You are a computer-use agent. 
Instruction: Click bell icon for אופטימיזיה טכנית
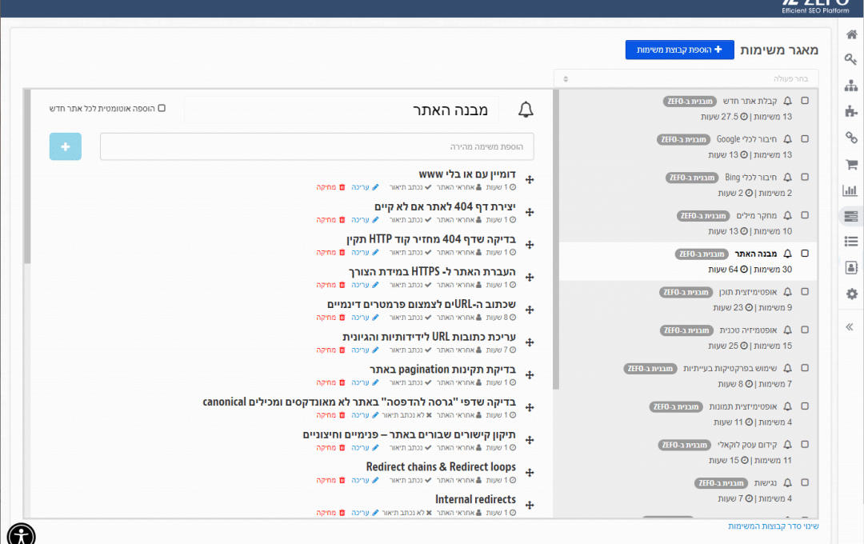[x=787, y=330]
